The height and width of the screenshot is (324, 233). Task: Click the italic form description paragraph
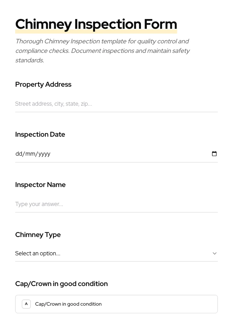click(102, 51)
